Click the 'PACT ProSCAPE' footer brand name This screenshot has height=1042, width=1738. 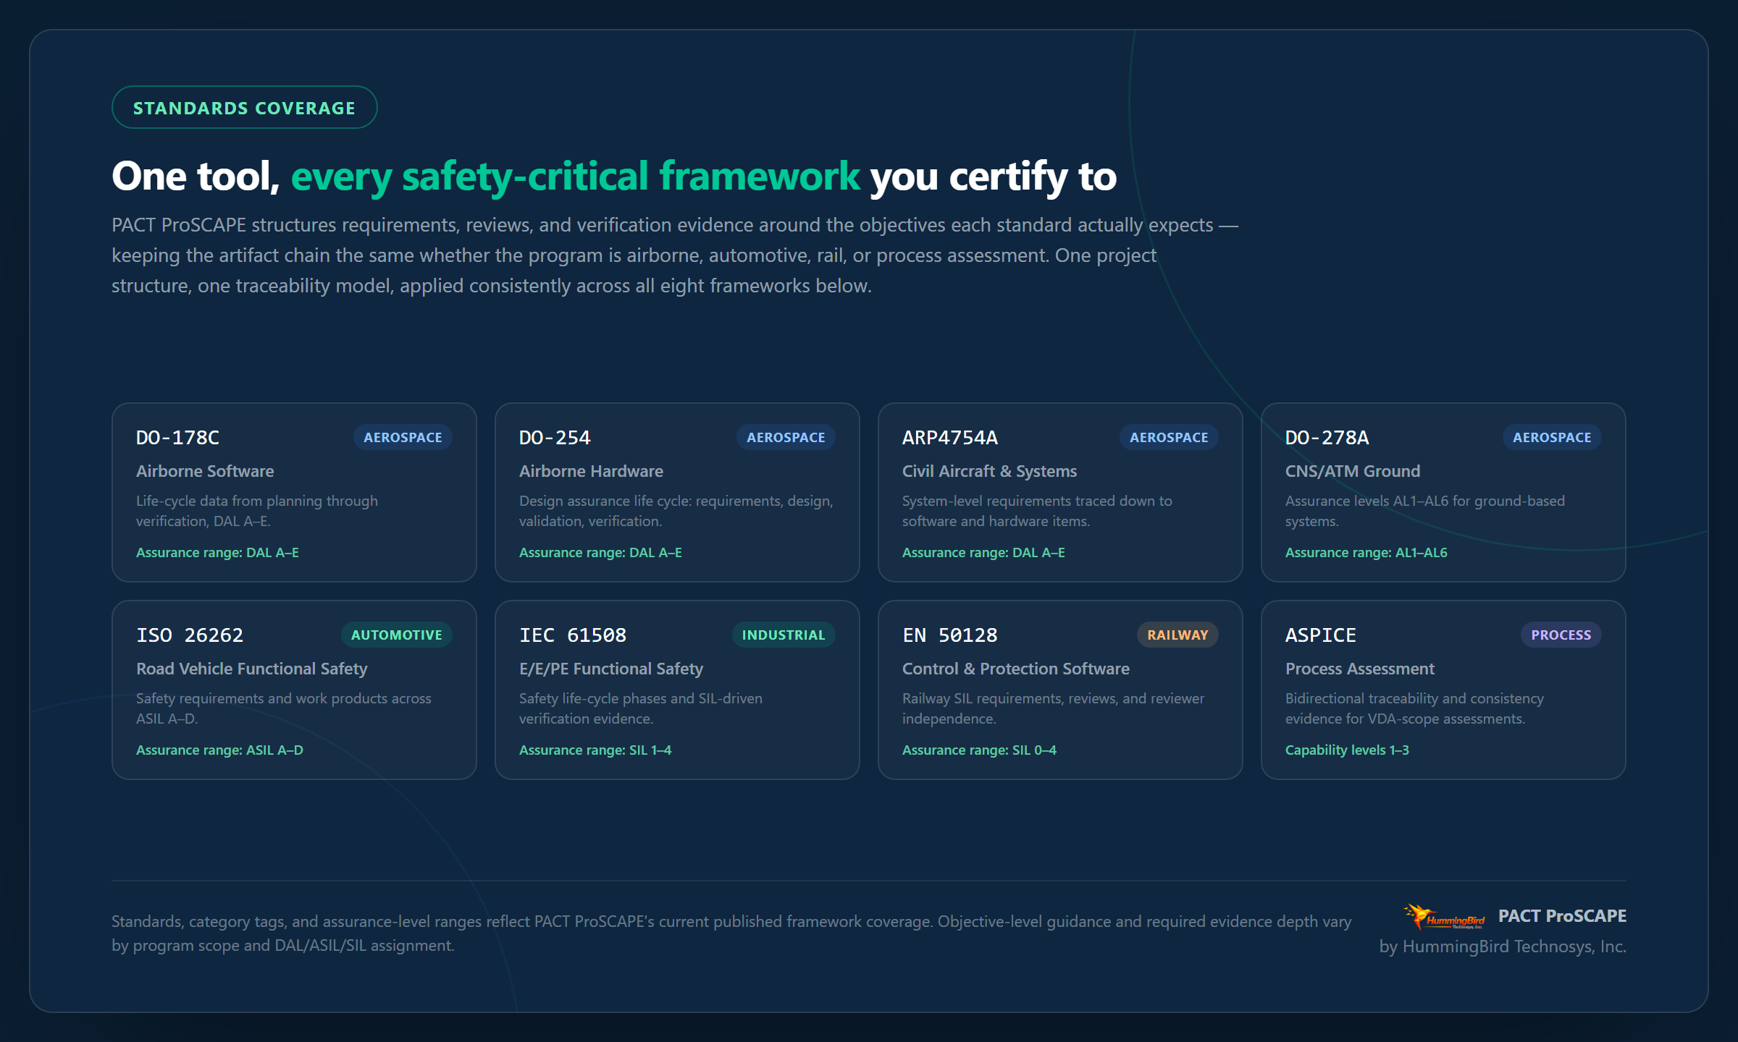click(1562, 916)
